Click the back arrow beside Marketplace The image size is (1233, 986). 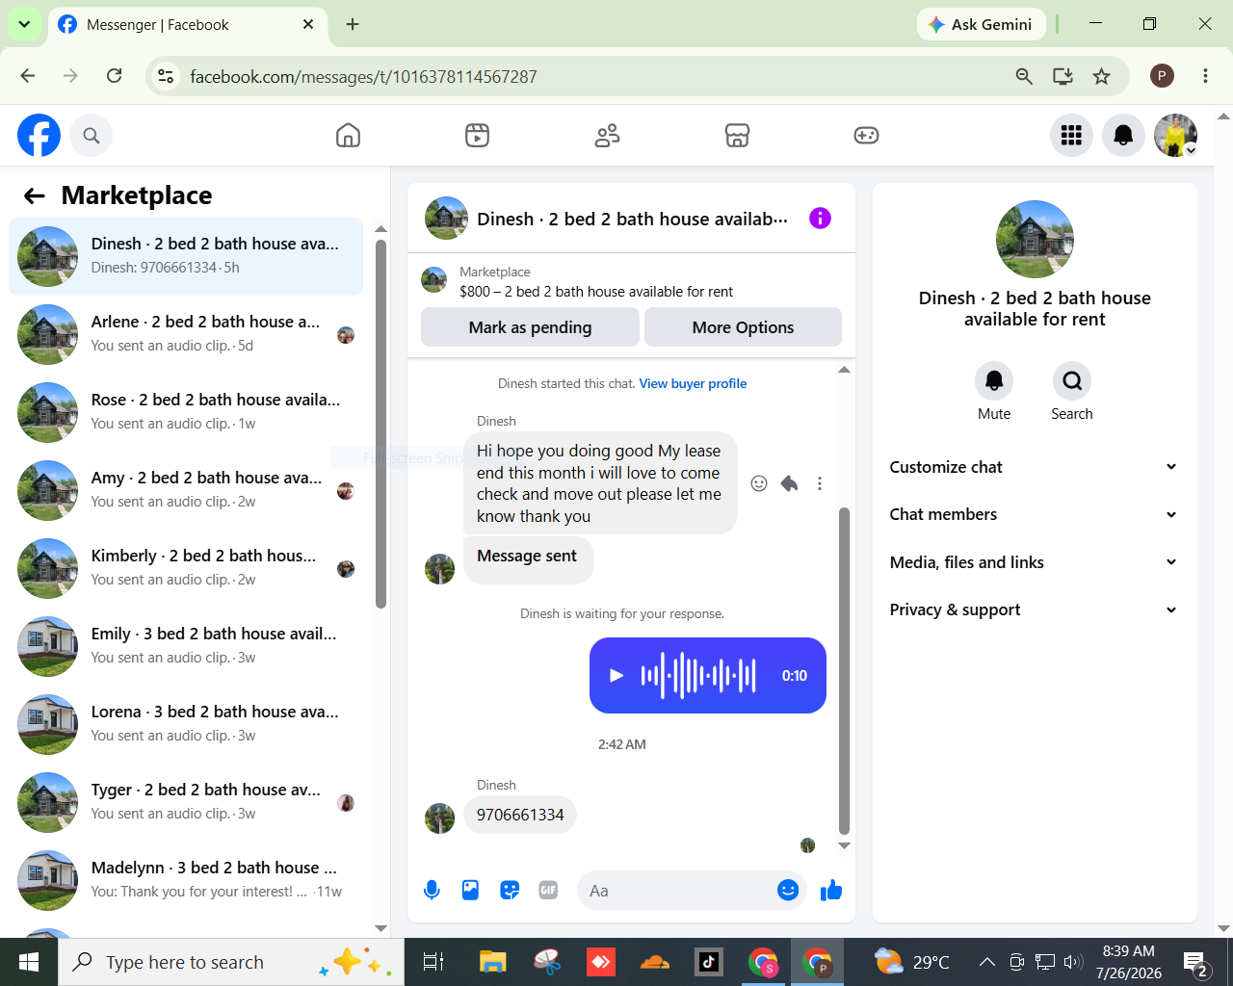coord(35,196)
